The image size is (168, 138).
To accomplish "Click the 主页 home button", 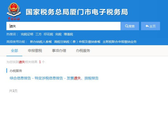I will [x=151, y=26].
